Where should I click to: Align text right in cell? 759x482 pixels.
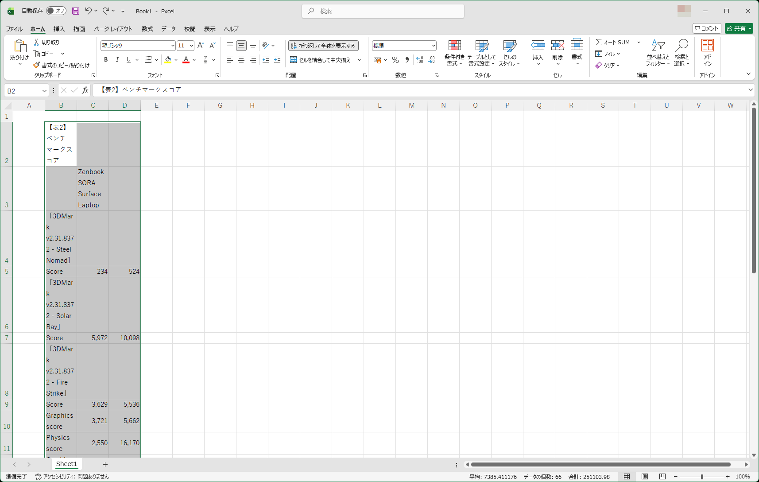[253, 60]
